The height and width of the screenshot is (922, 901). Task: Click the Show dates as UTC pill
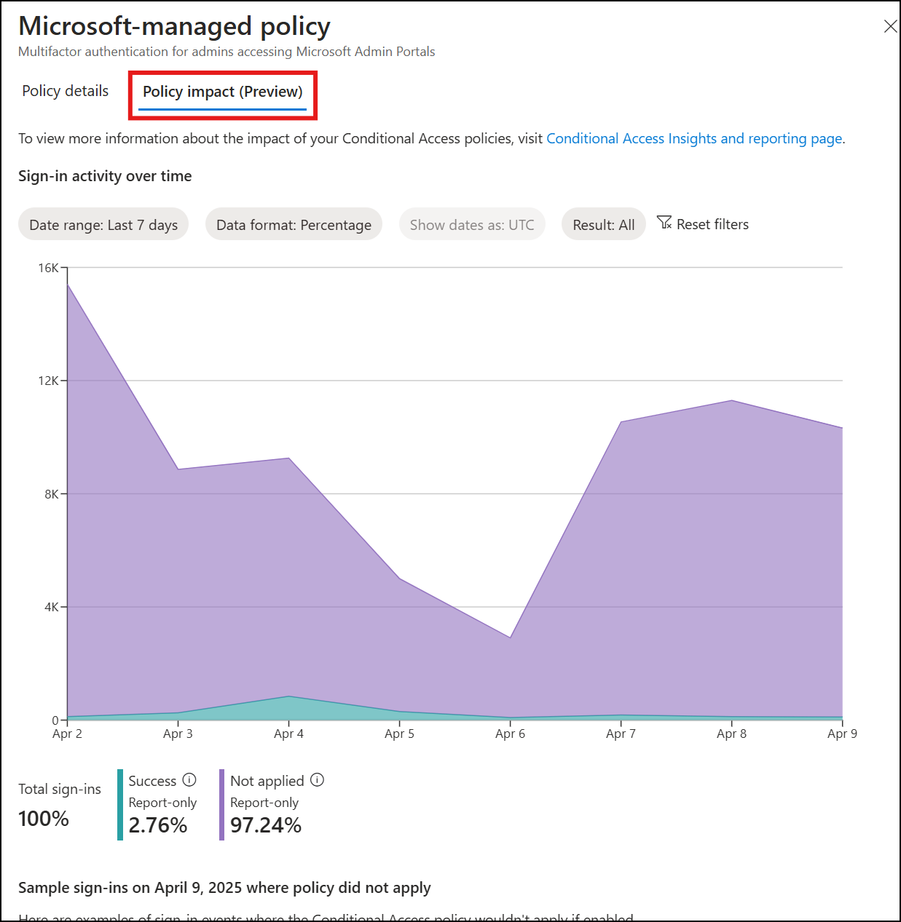pos(471,224)
